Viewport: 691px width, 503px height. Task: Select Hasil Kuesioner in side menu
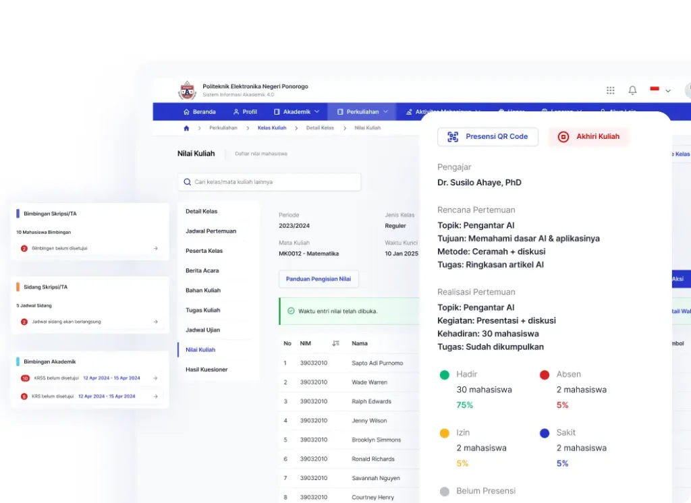[x=206, y=369]
